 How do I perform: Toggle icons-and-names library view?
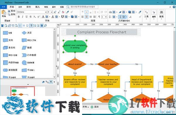pos(20,25)
